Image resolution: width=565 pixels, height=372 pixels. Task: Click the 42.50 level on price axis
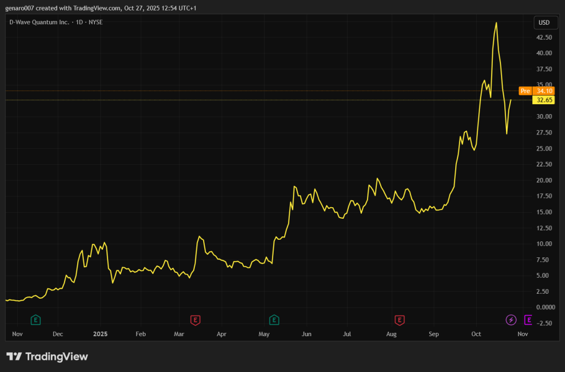544,37
